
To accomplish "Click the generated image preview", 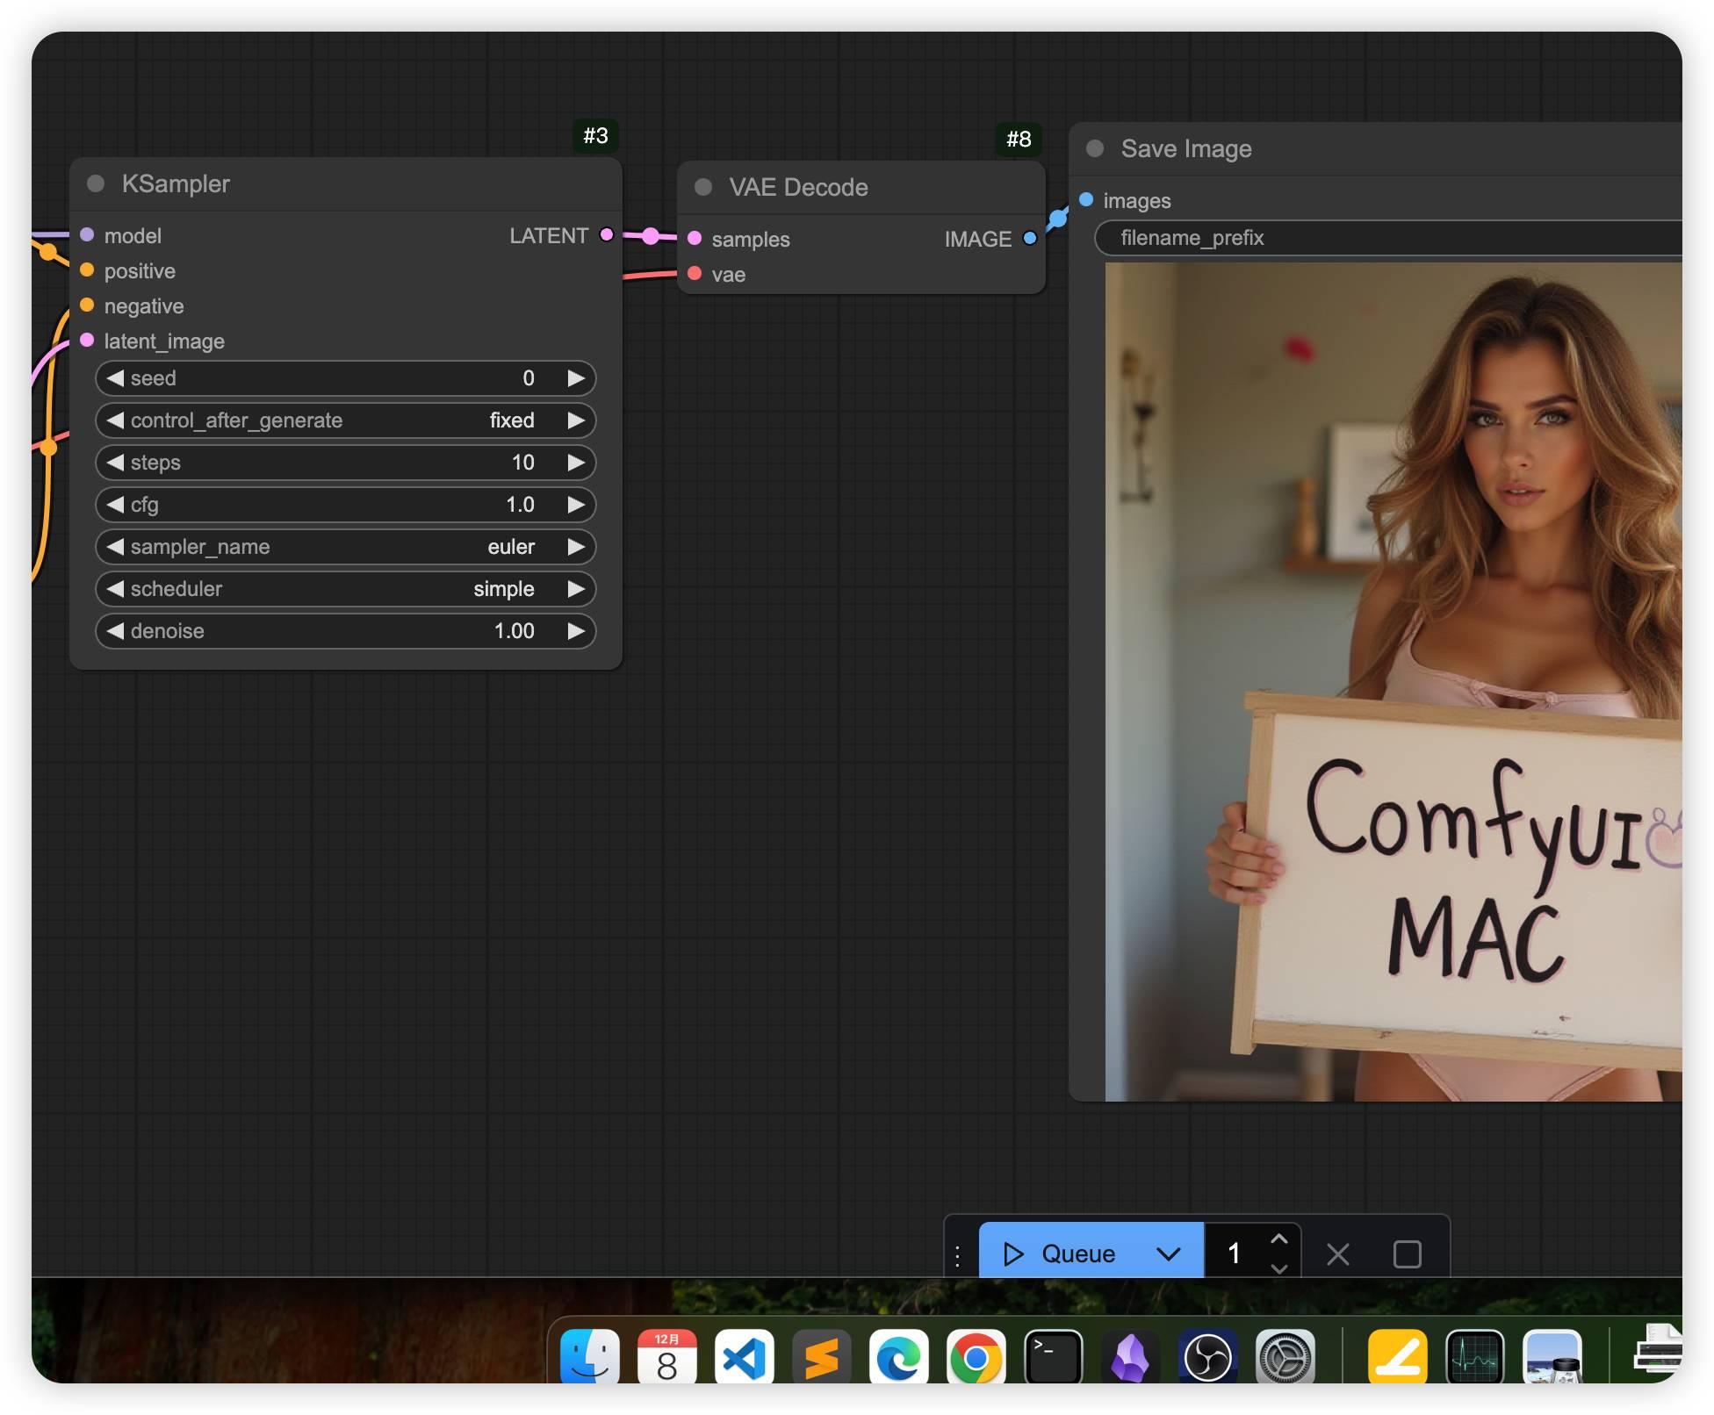I will [x=1393, y=681].
